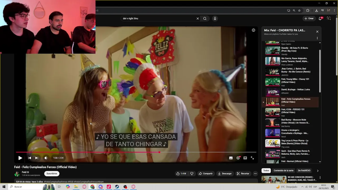Start voice search with the microphone
This screenshot has width=338, height=190.
[215, 18]
